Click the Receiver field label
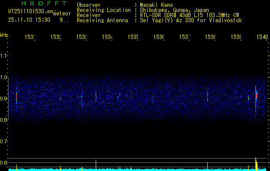Viewport: 270px width, 171px height. pyautogui.click(x=89, y=15)
